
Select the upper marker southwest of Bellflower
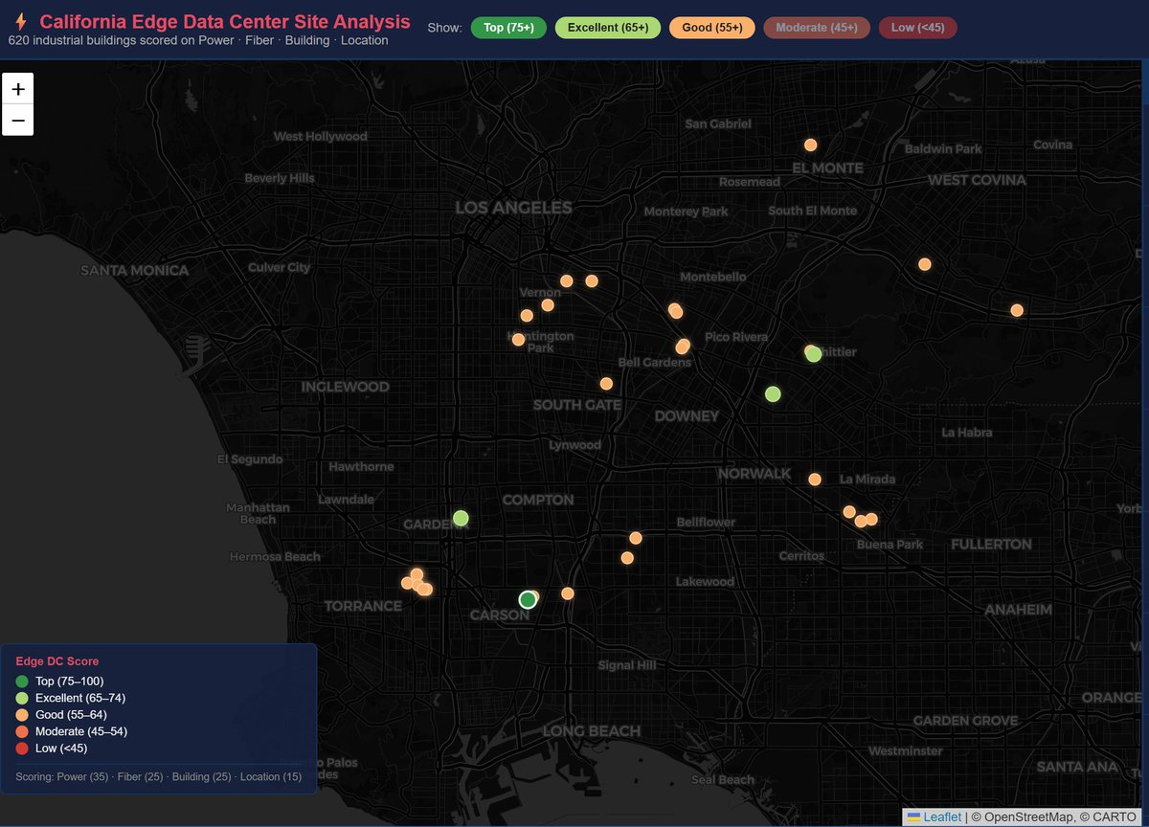tap(636, 538)
